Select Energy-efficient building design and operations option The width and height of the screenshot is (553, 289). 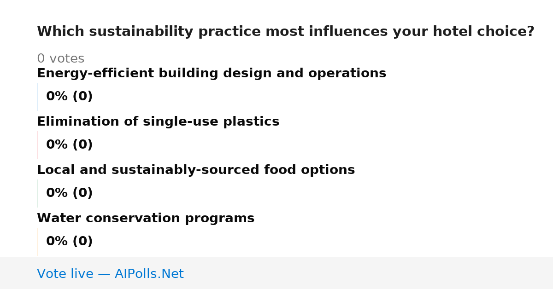click(x=212, y=74)
